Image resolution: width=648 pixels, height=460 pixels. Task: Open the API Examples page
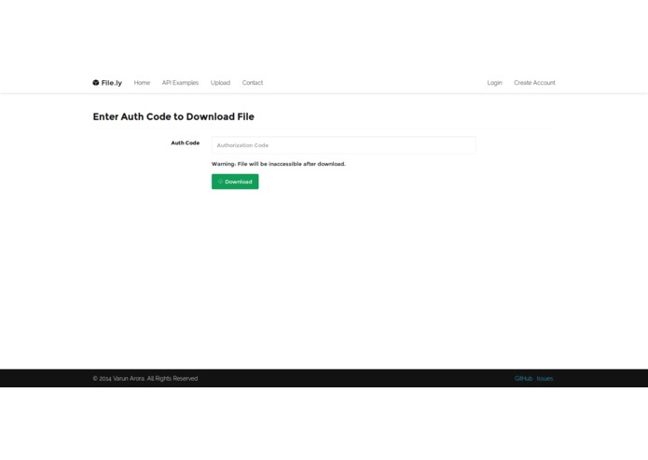pyautogui.click(x=180, y=83)
